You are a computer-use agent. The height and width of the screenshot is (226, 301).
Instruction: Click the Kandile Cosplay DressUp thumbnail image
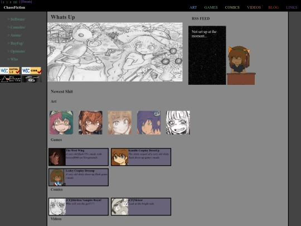pos(120,157)
